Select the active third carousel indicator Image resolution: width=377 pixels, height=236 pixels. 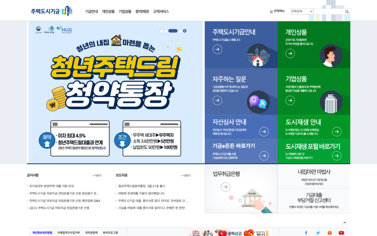pyautogui.click(x=172, y=31)
